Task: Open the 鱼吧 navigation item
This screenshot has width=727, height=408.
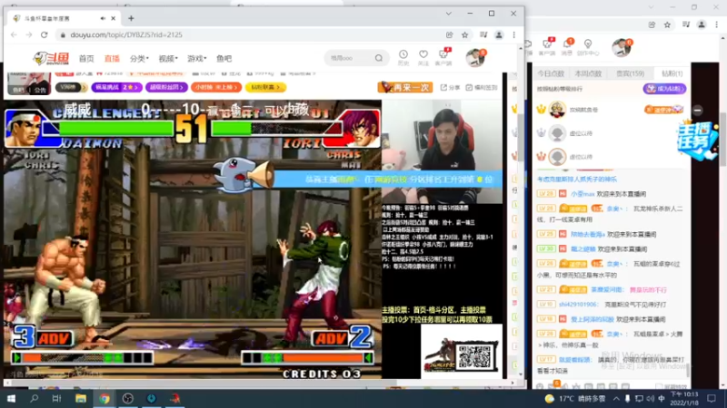Action: point(224,59)
